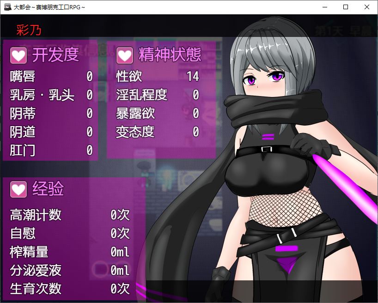Viewport: 378px width, 303px height.
Task: Click the 开发度 section heading
Action: [55, 55]
